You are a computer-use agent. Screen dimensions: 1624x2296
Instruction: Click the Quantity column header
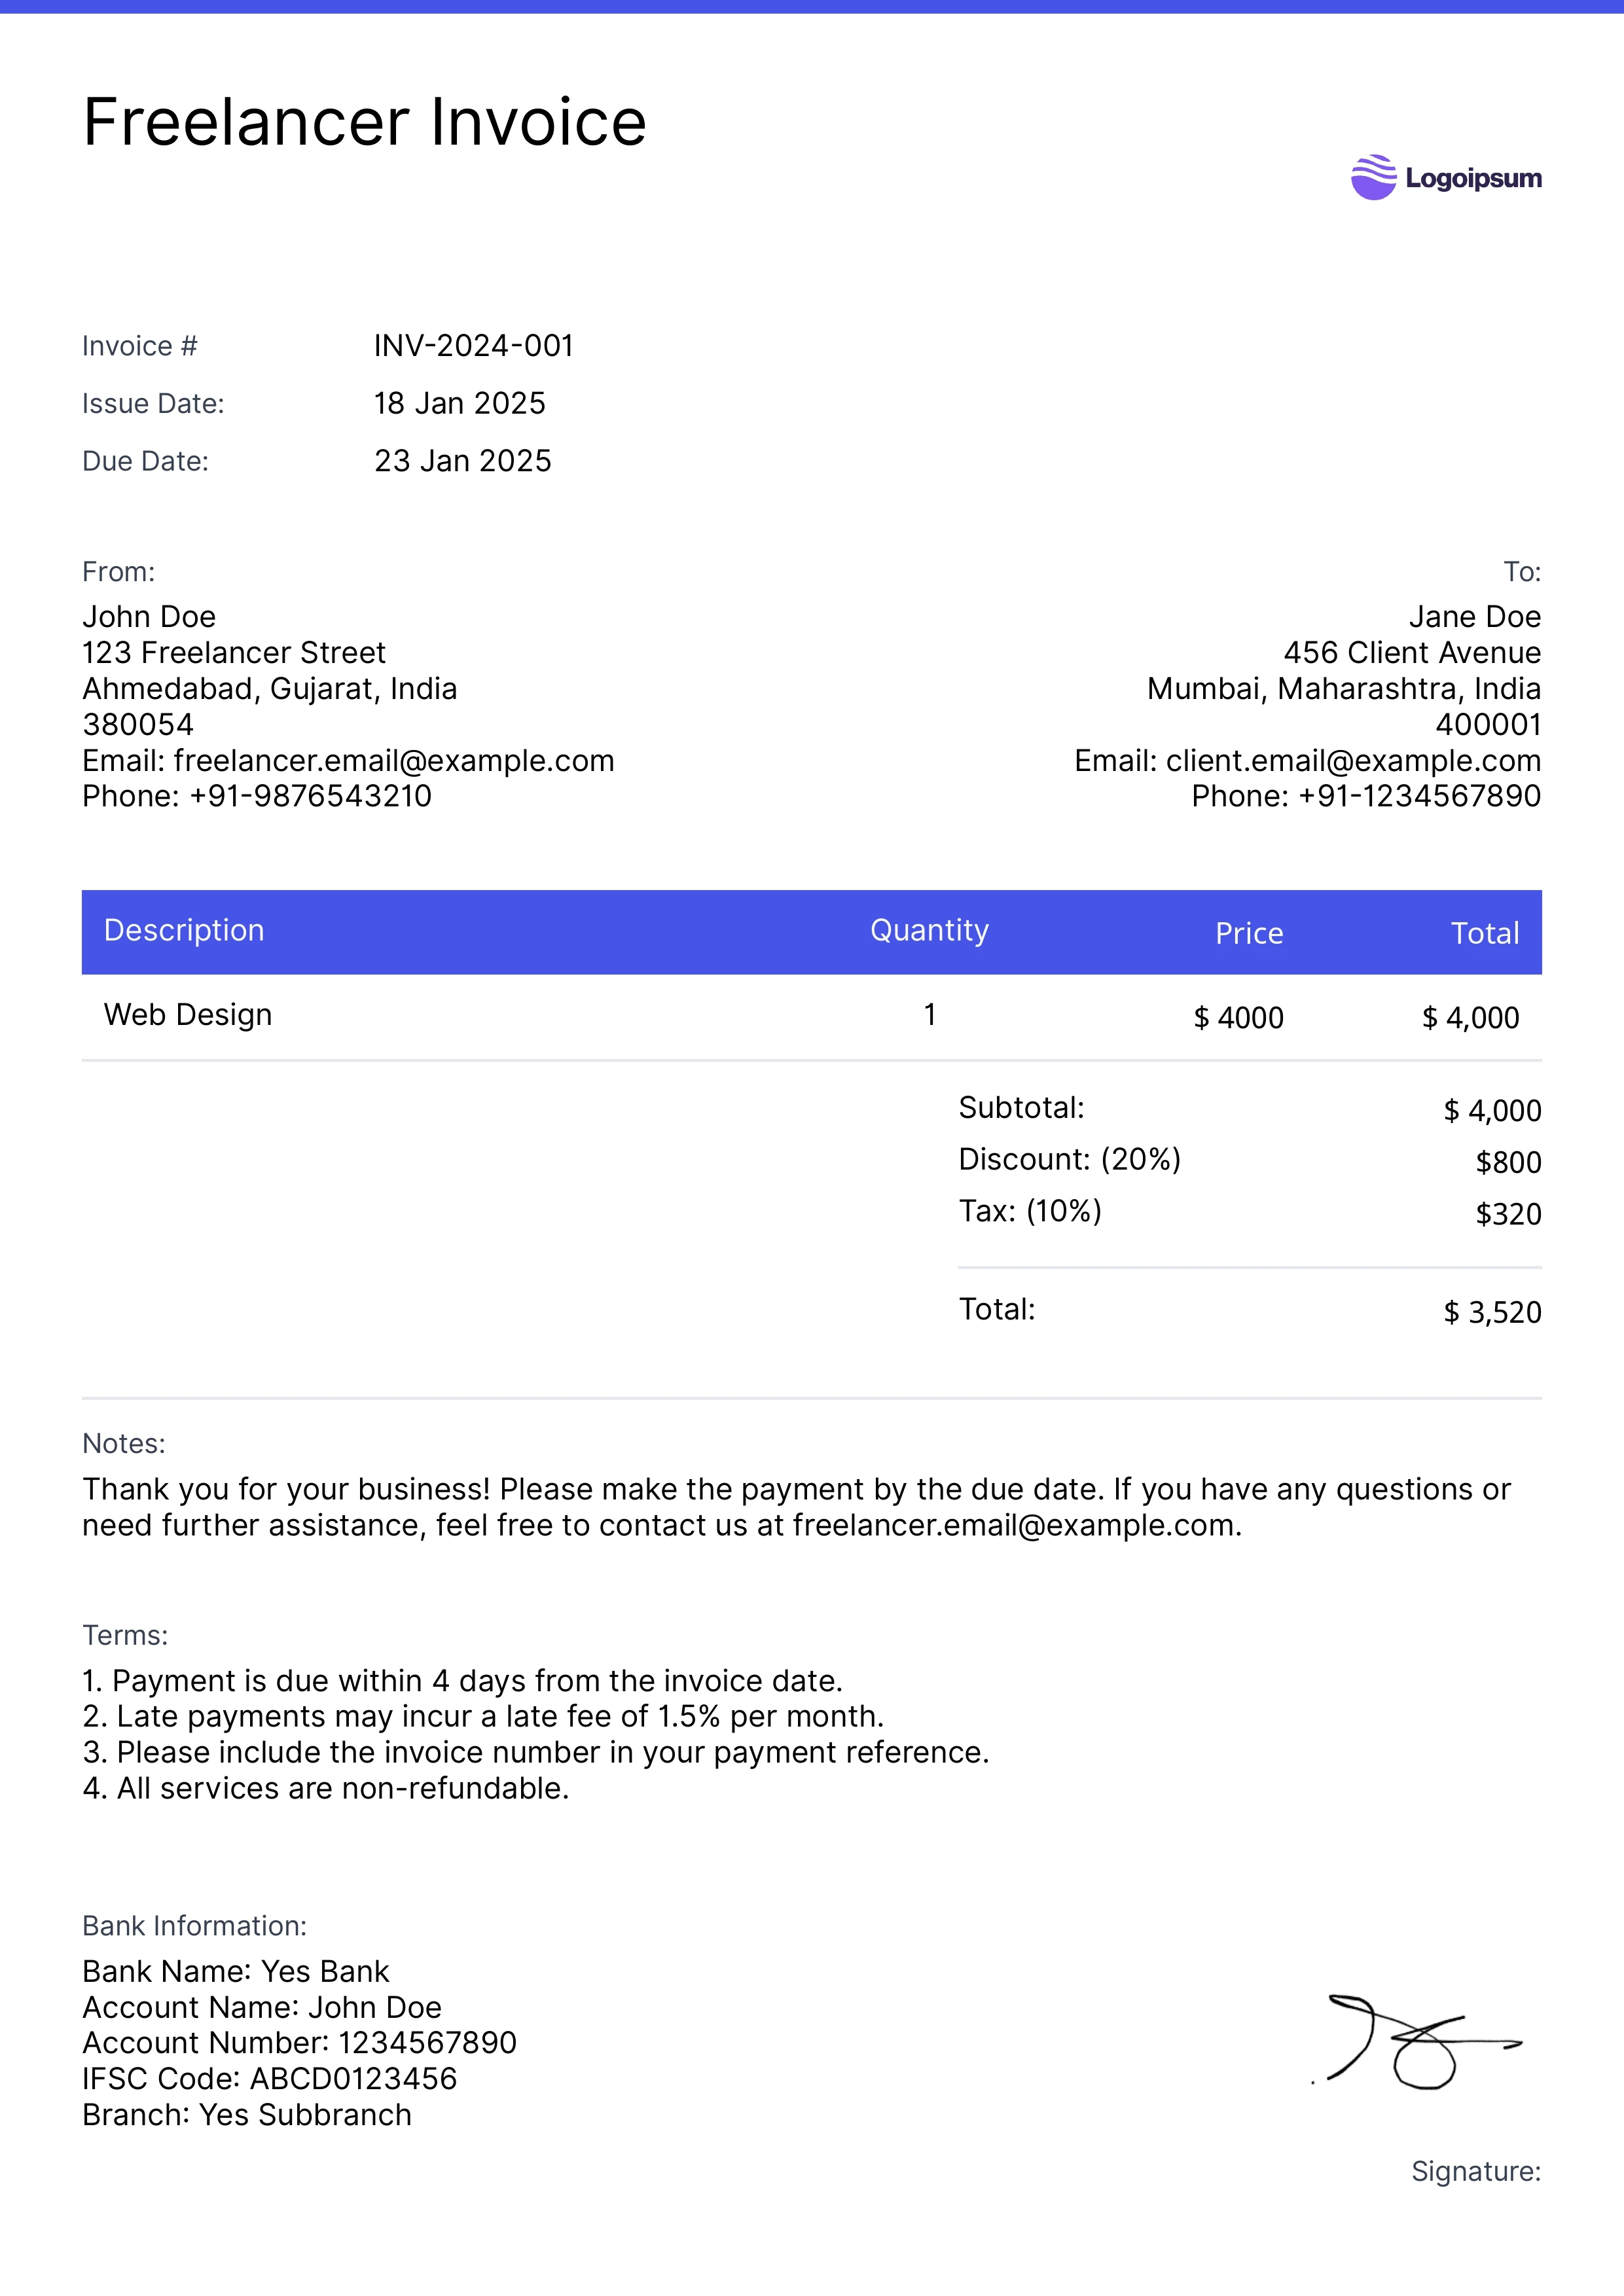pyautogui.click(x=929, y=931)
